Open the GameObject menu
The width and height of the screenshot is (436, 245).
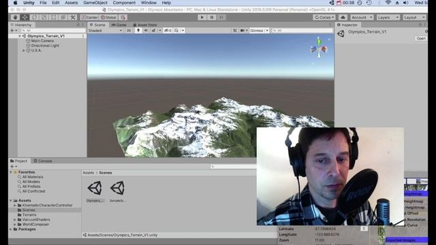tap(95, 3)
